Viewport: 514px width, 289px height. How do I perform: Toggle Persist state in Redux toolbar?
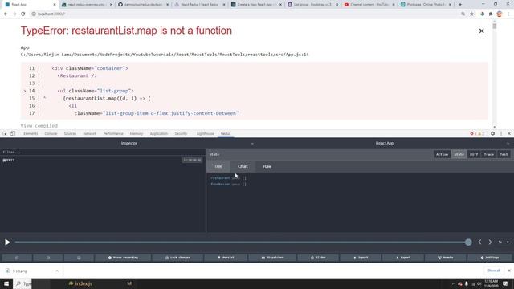click(x=226, y=258)
